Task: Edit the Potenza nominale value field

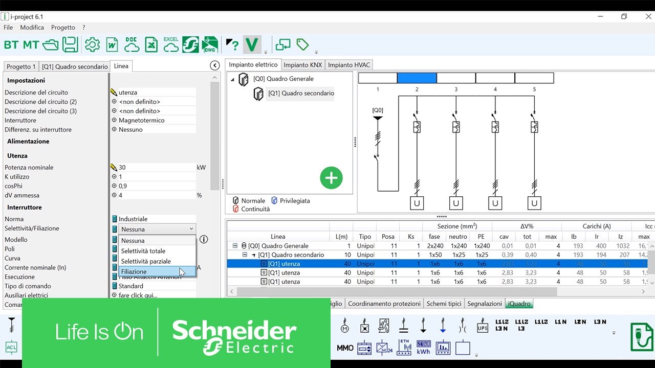Action: coord(157,167)
